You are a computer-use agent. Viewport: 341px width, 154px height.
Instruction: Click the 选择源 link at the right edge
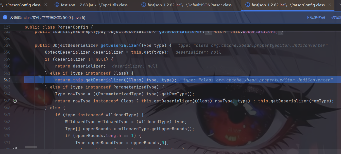pos(336,17)
